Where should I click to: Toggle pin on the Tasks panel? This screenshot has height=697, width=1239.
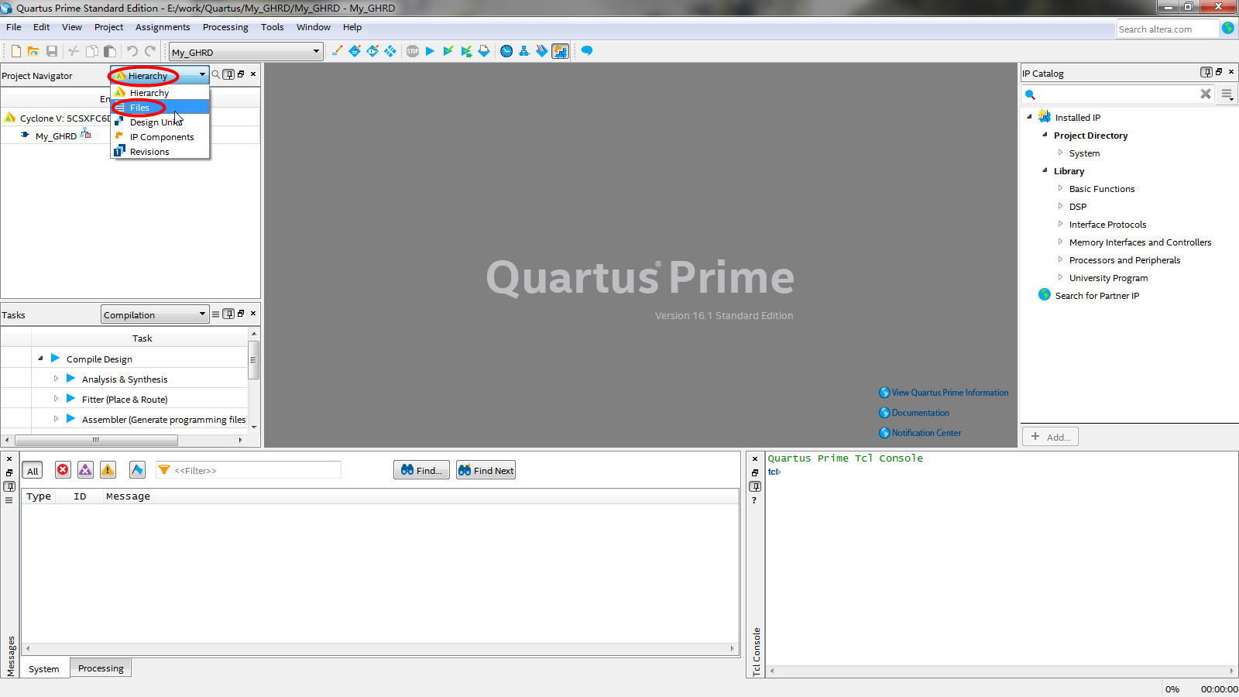pos(228,314)
